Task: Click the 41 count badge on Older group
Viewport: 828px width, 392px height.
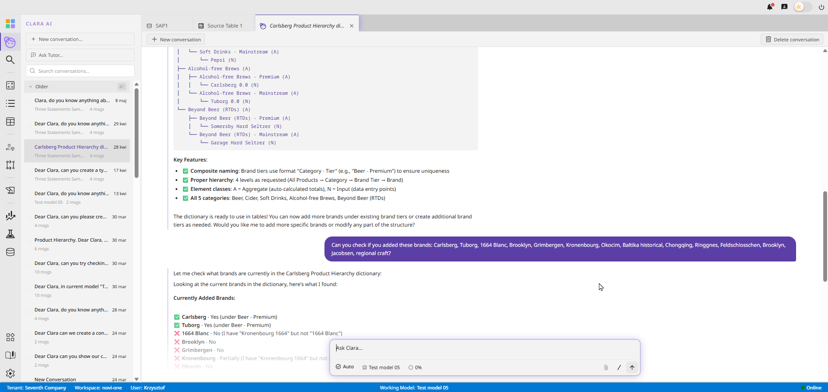Action: (x=122, y=87)
